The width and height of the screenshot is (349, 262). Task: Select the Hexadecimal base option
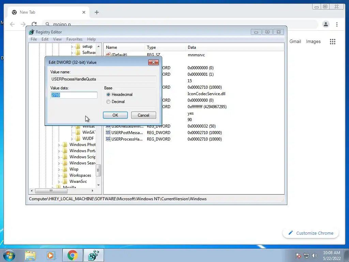coord(108,94)
